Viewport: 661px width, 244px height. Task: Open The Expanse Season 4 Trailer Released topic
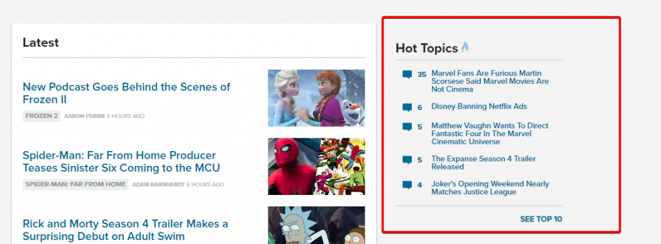pyautogui.click(x=483, y=163)
